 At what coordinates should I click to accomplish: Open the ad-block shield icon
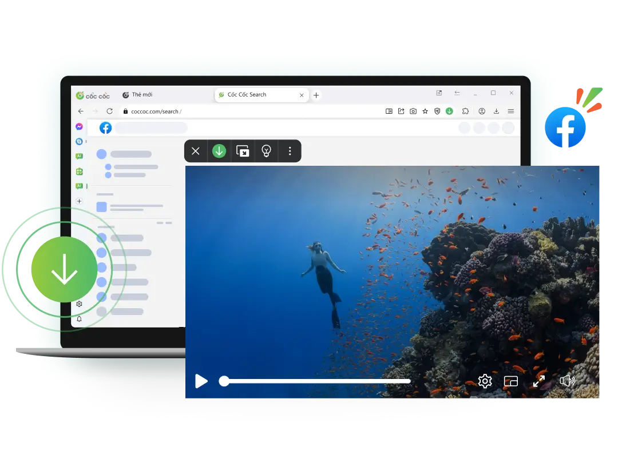pos(437,111)
